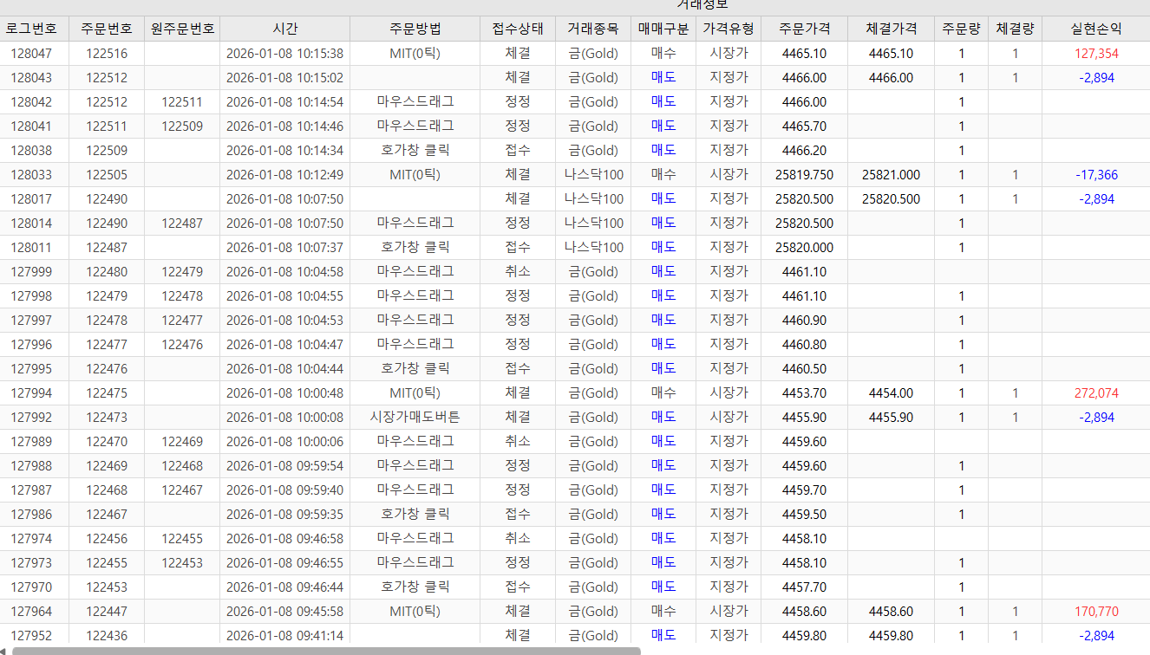Click the 주문가격 column header
This screenshot has width=1150, height=655.
pyautogui.click(x=804, y=29)
